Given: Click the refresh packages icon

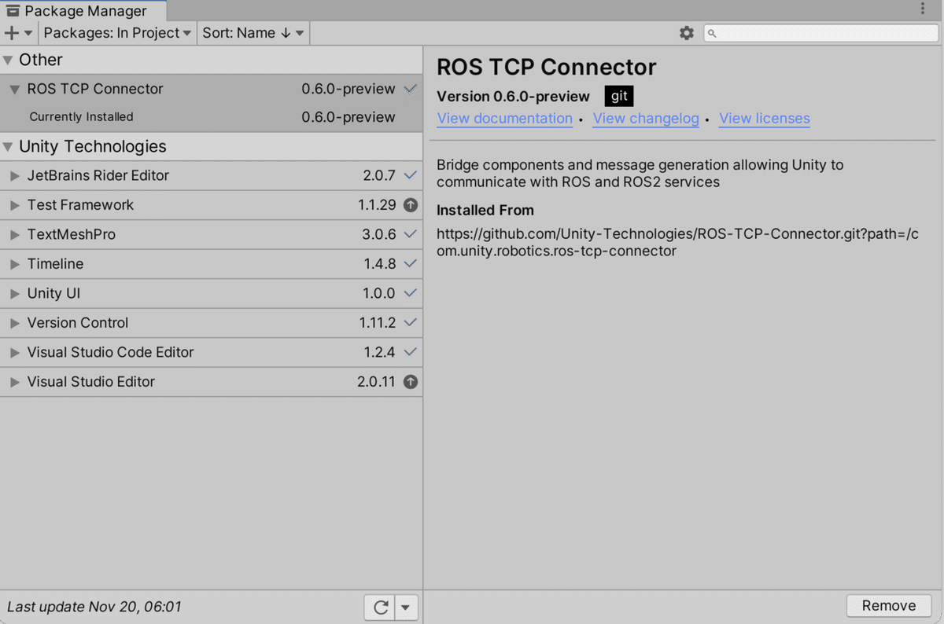Looking at the screenshot, I should pyautogui.click(x=382, y=607).
